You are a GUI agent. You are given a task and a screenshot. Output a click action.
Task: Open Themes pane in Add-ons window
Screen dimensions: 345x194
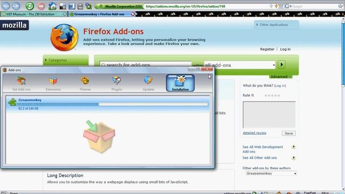click(85, 83)
